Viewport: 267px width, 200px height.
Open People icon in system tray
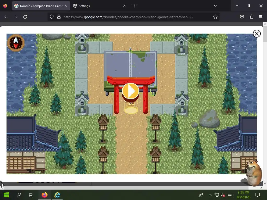click(x=201, y=195)
